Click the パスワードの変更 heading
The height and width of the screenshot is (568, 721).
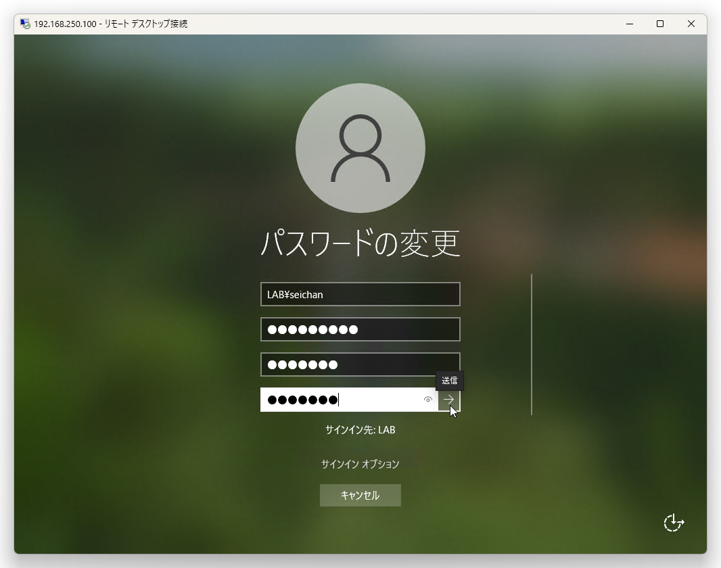click(360, 243)
